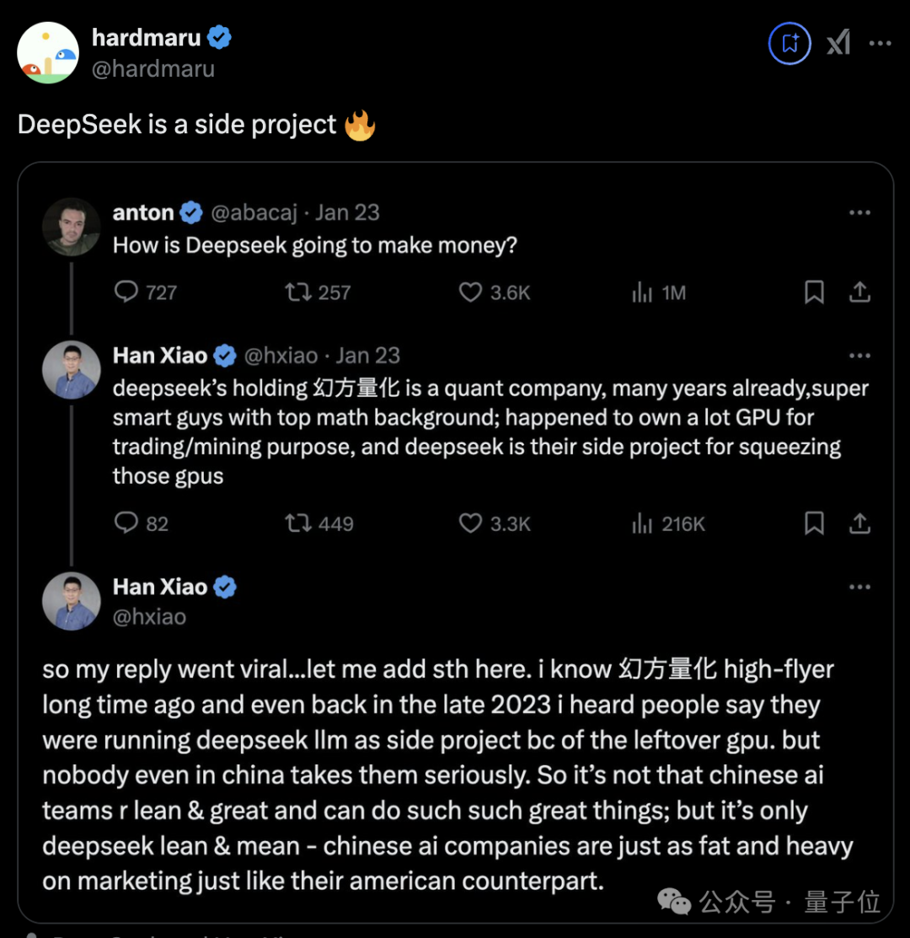Bookmark anton's Deepseek money tweet
The height and width of the screenshot is (938, 910).
click(x=814, y=292)
